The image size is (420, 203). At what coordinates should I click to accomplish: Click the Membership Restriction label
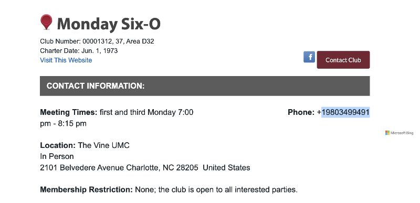(86, 190)
